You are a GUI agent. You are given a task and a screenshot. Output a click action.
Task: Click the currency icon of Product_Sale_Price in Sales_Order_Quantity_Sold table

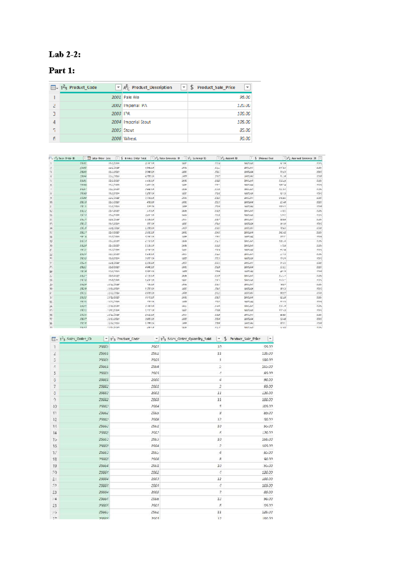[x=225, y=339]
